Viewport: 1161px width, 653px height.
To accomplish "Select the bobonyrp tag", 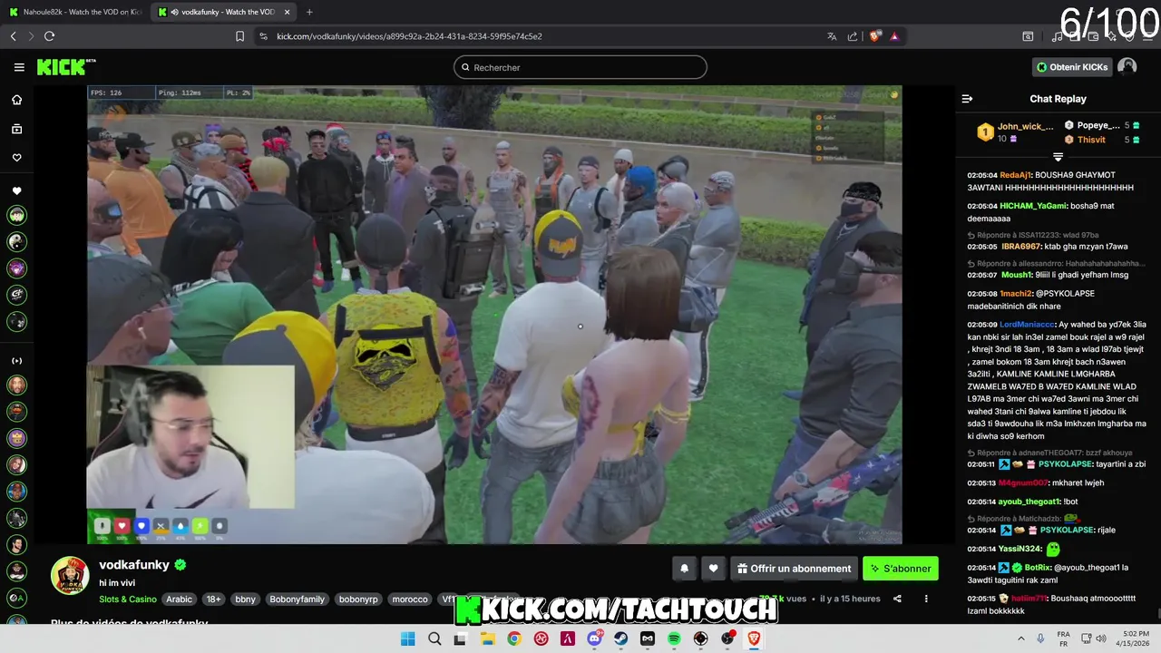I will 357,599.
